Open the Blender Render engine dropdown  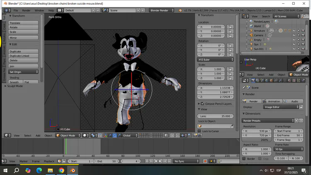point(162,10)
